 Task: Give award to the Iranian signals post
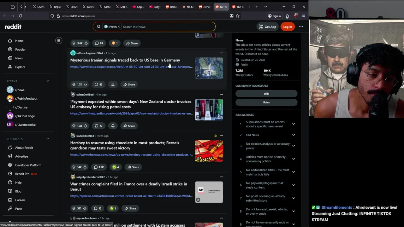point(113,84)
